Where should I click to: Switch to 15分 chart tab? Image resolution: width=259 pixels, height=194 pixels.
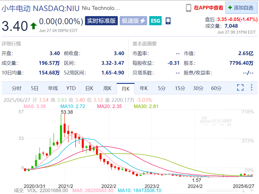[180, 88]
